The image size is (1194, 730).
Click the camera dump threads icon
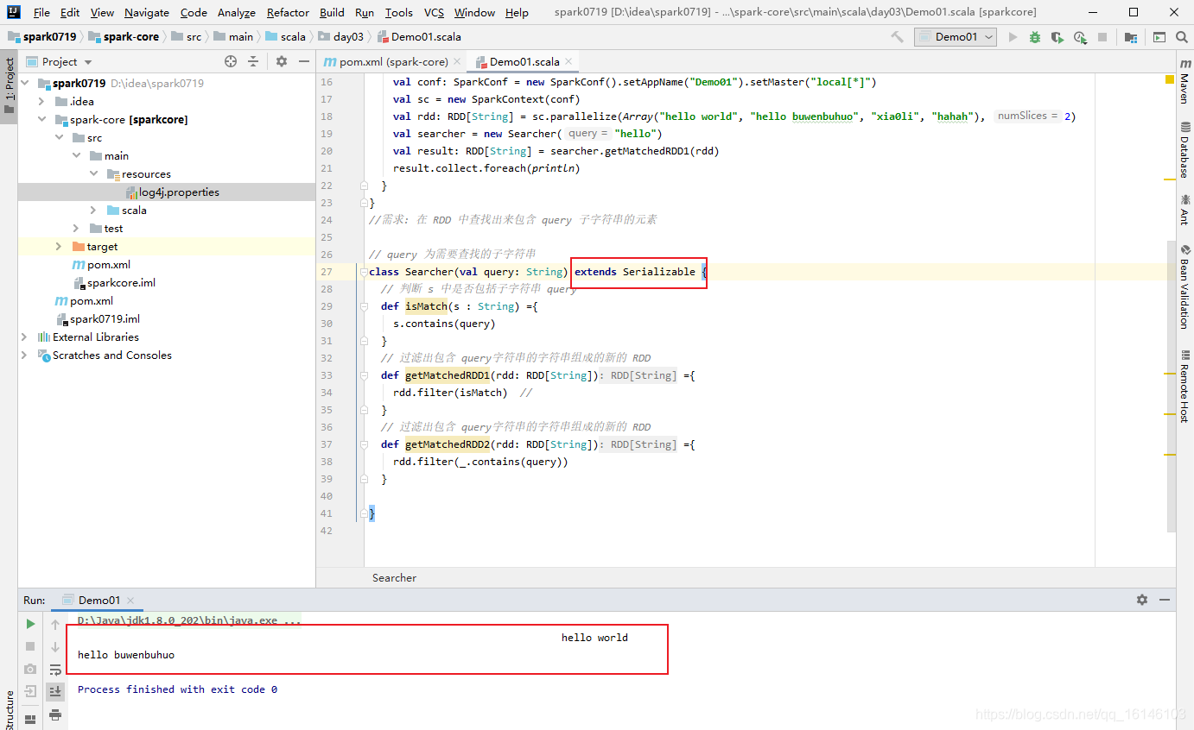(x=30, y=669)
